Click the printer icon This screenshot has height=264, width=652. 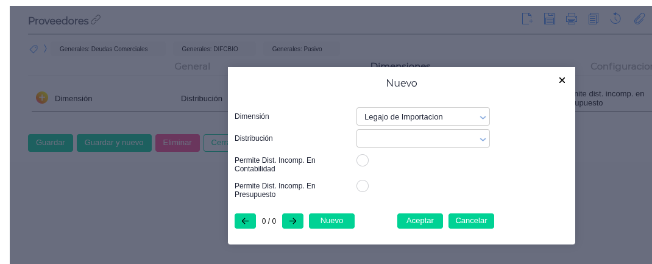tap(571, 19)
